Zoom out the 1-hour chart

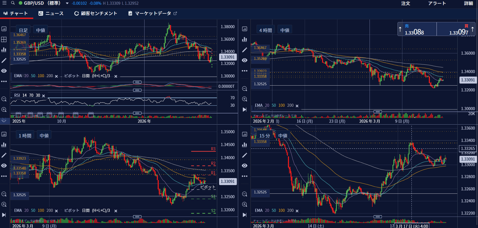click(4, 194)
